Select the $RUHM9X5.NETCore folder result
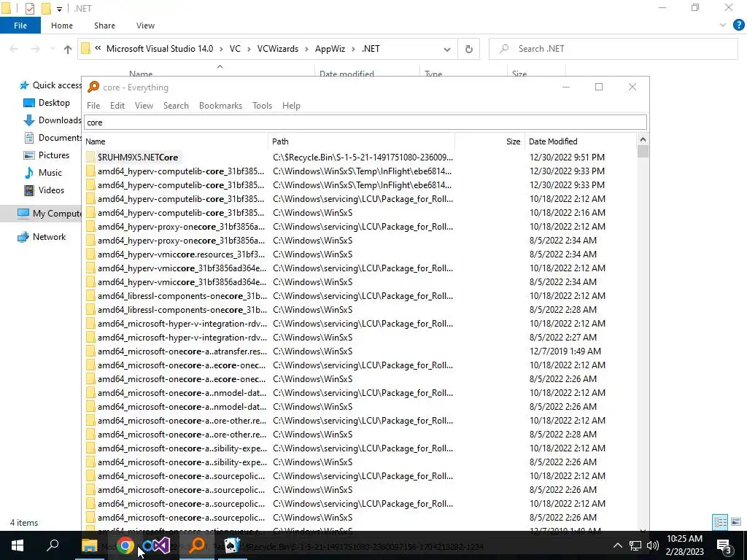The image size is (747, 560). (x=138, y=157)
